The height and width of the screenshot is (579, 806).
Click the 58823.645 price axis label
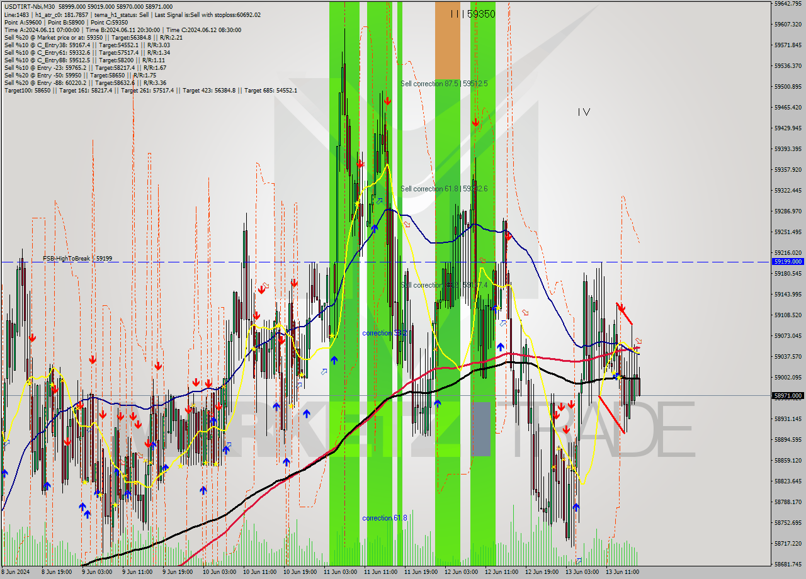[788, 481]
